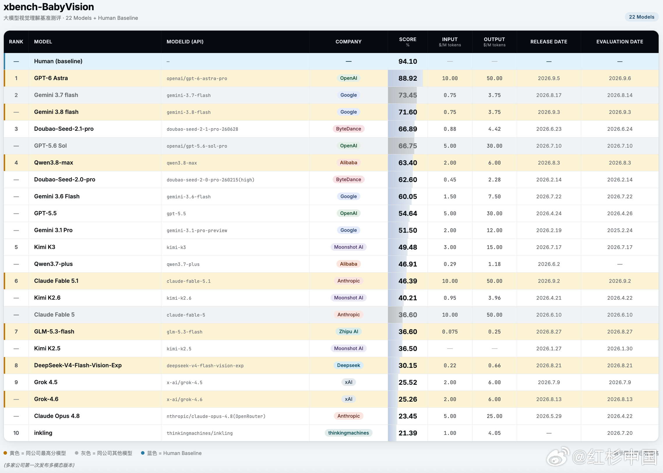Click the Deepseek company badge
The image size is (663, 473).
click(348, 365)
